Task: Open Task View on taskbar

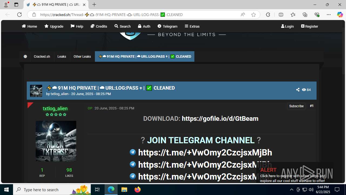Action: coord(97,190)
